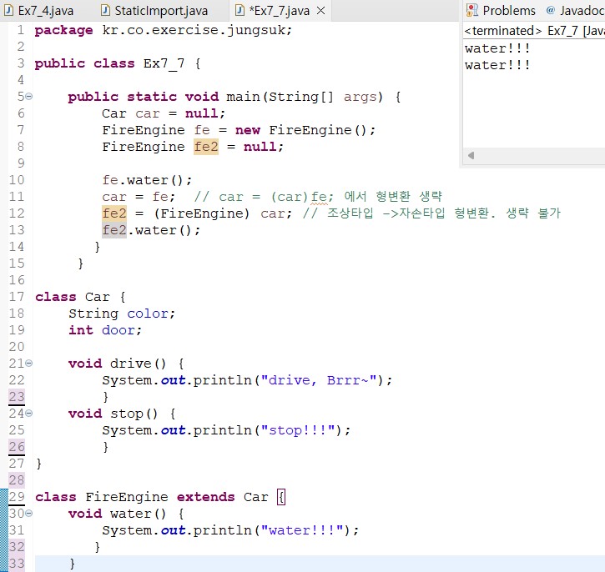Screen dimensions: 605x572
Task: Click the Ex7_7.java file icon
Action: click(x=239, y=10)
